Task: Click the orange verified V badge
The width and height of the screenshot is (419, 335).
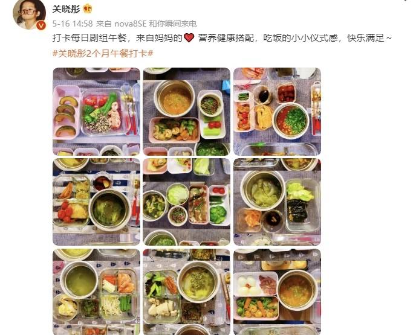Action: 41,25
